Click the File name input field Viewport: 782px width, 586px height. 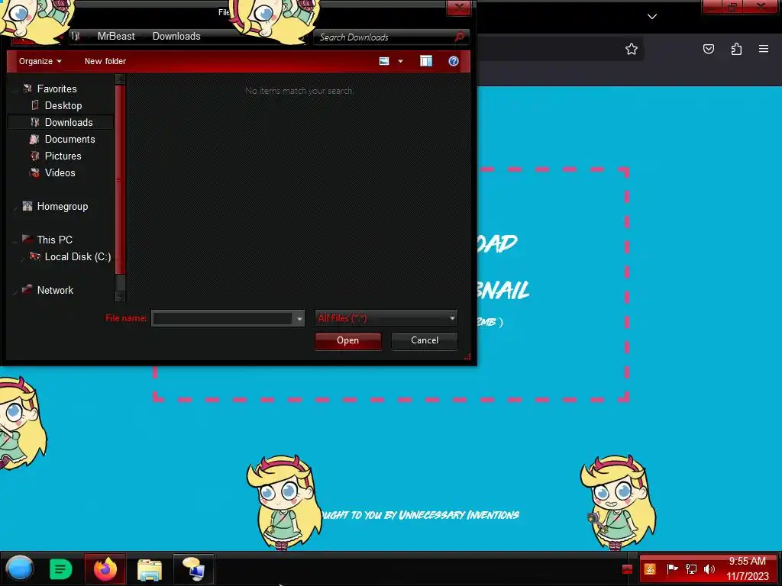point(222,318)
